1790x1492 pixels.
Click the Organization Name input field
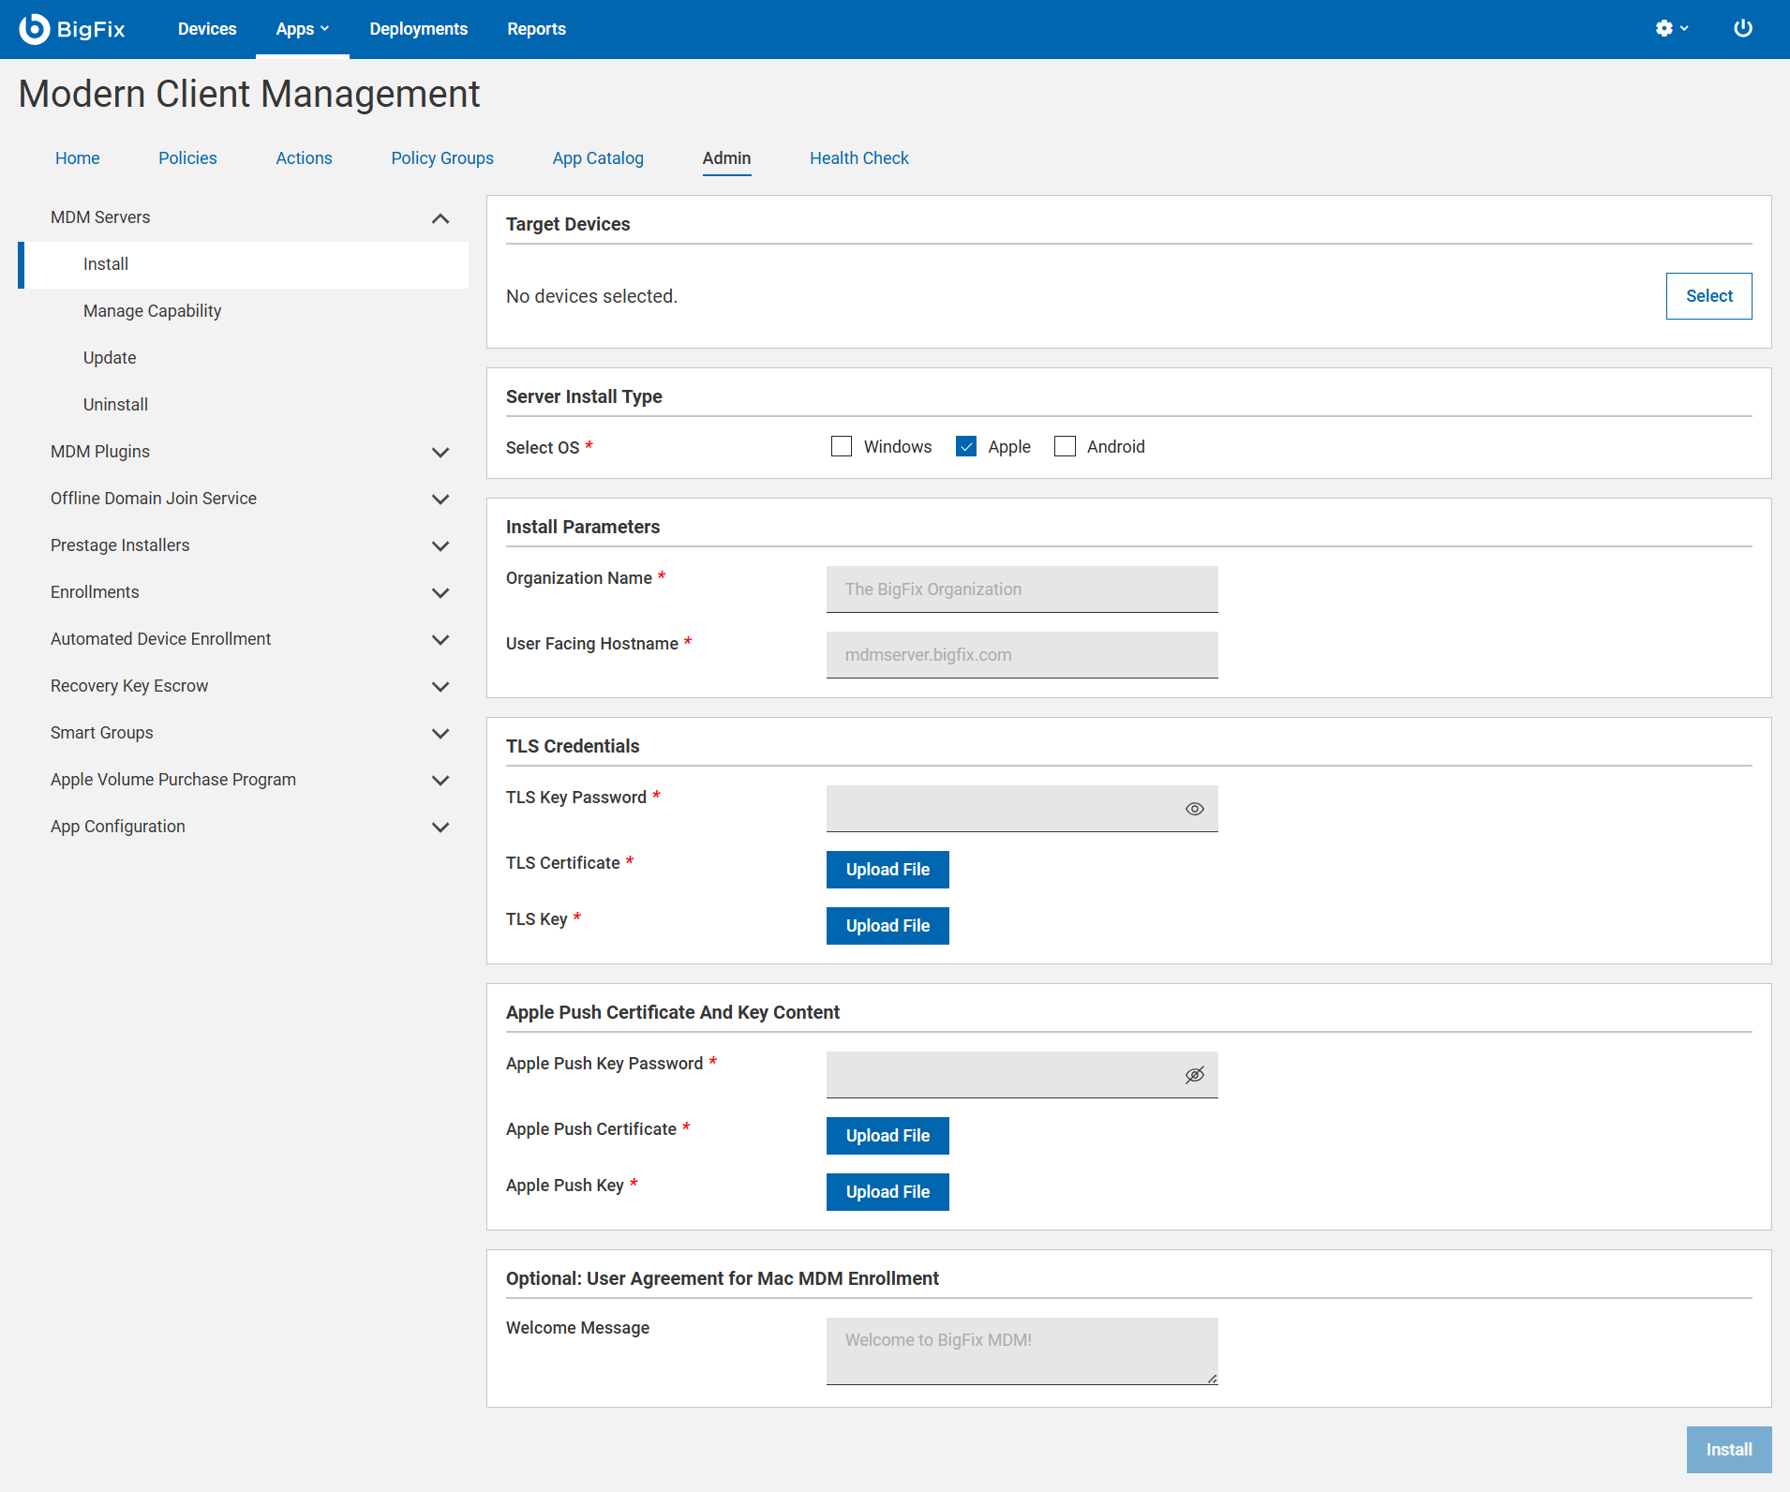pyautogui.click(x=1021, y=589)
